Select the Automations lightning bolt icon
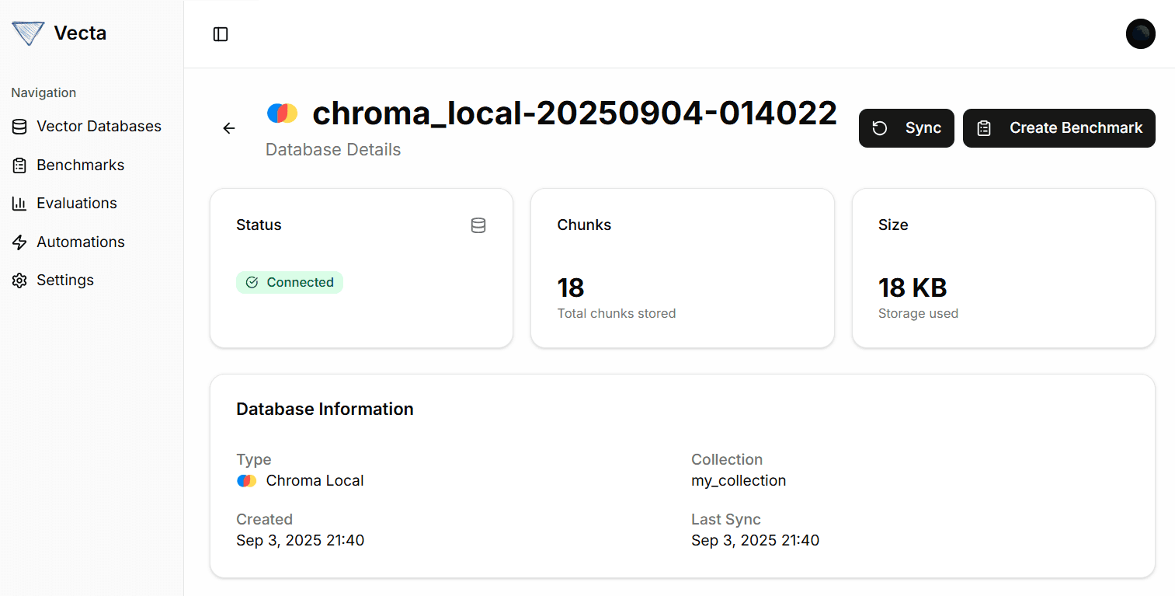This screenshot has width=1175, height=596. tap(19, 242)
